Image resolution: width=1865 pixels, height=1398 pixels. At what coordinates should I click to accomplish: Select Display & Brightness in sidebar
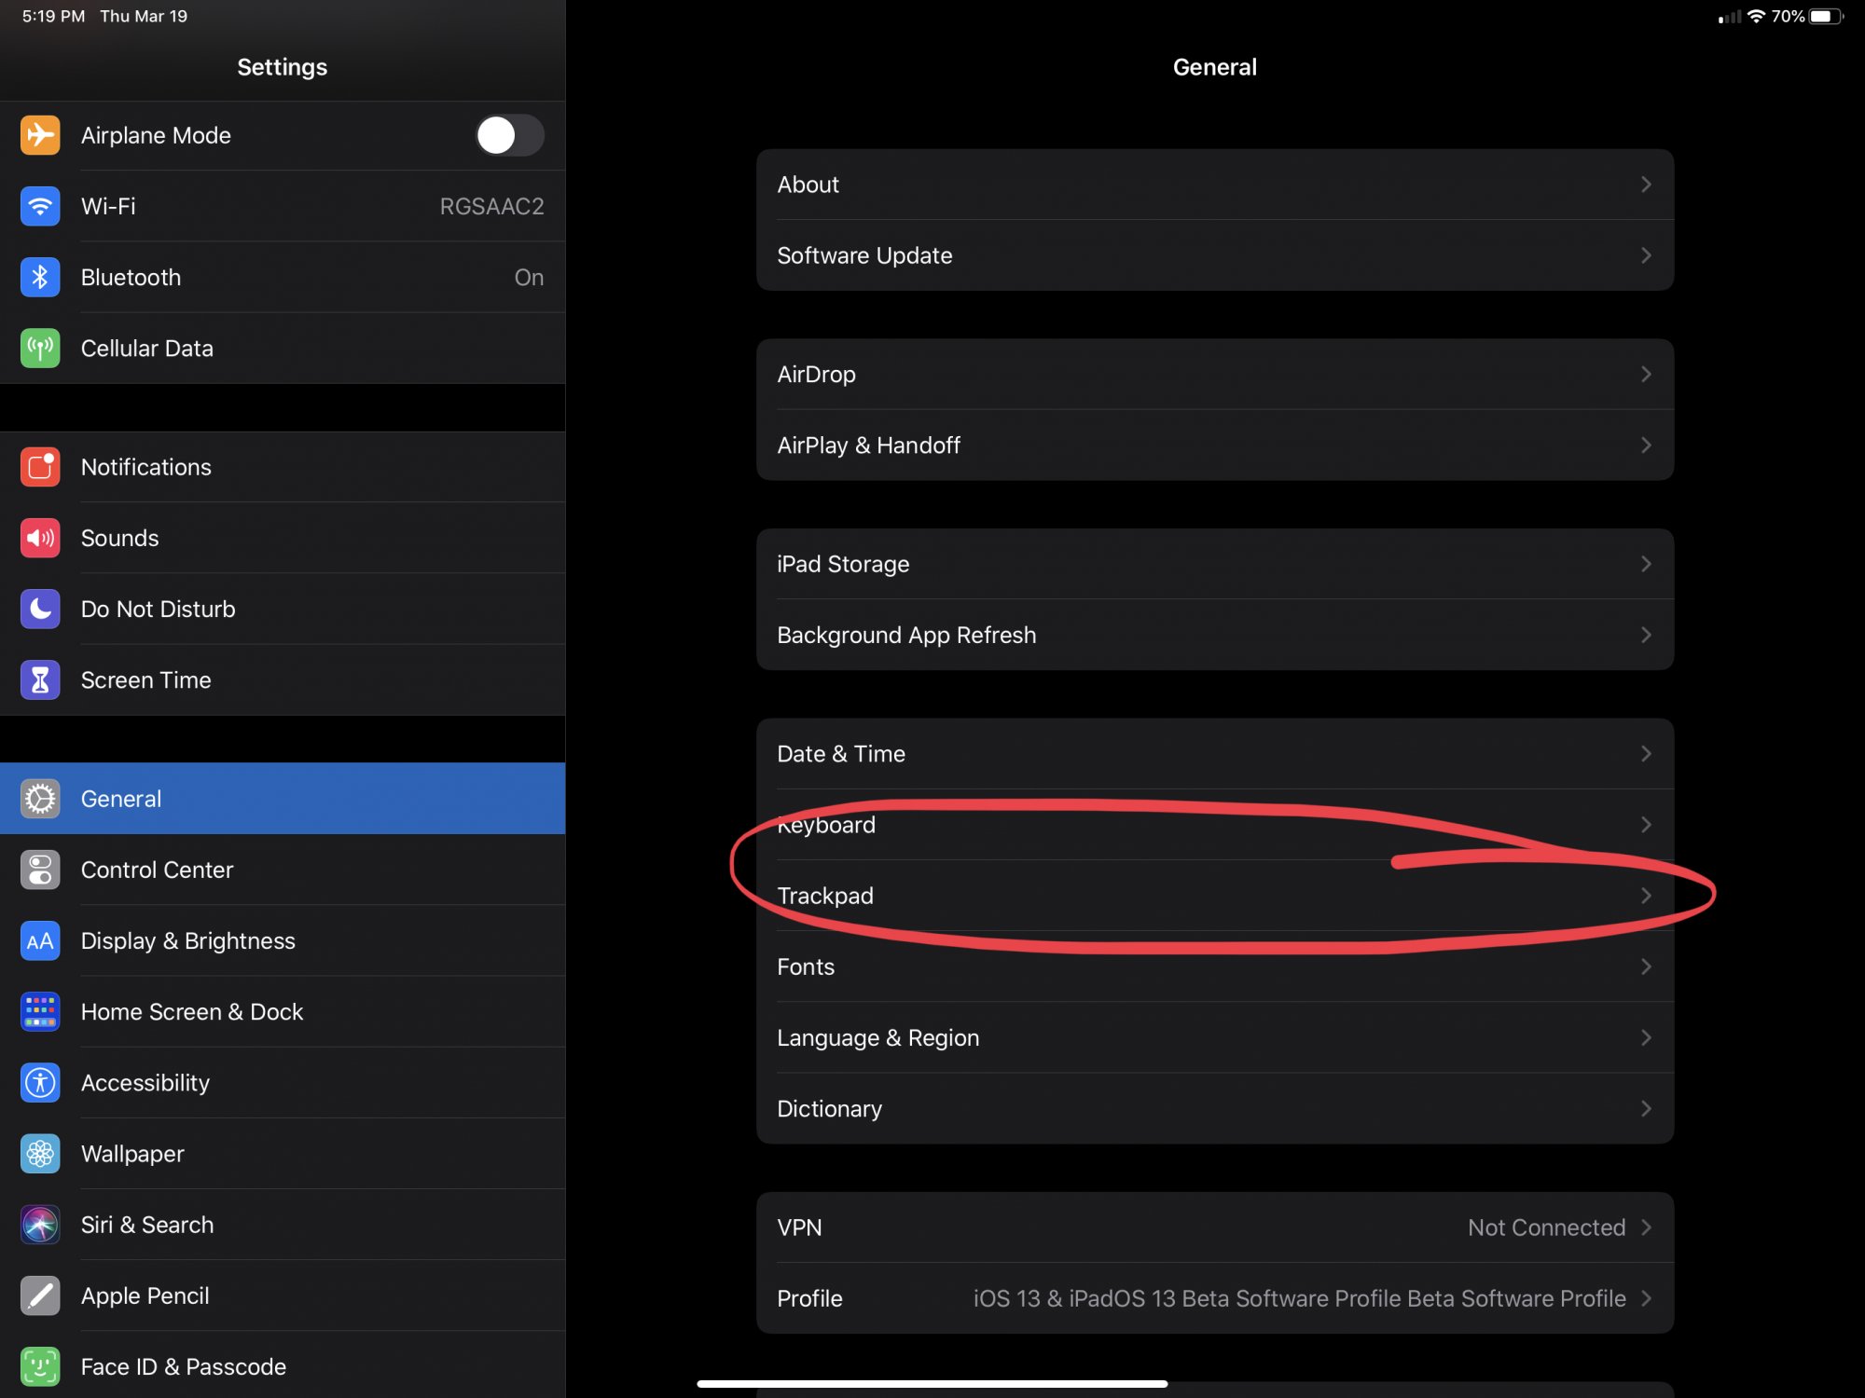[283, 940]
